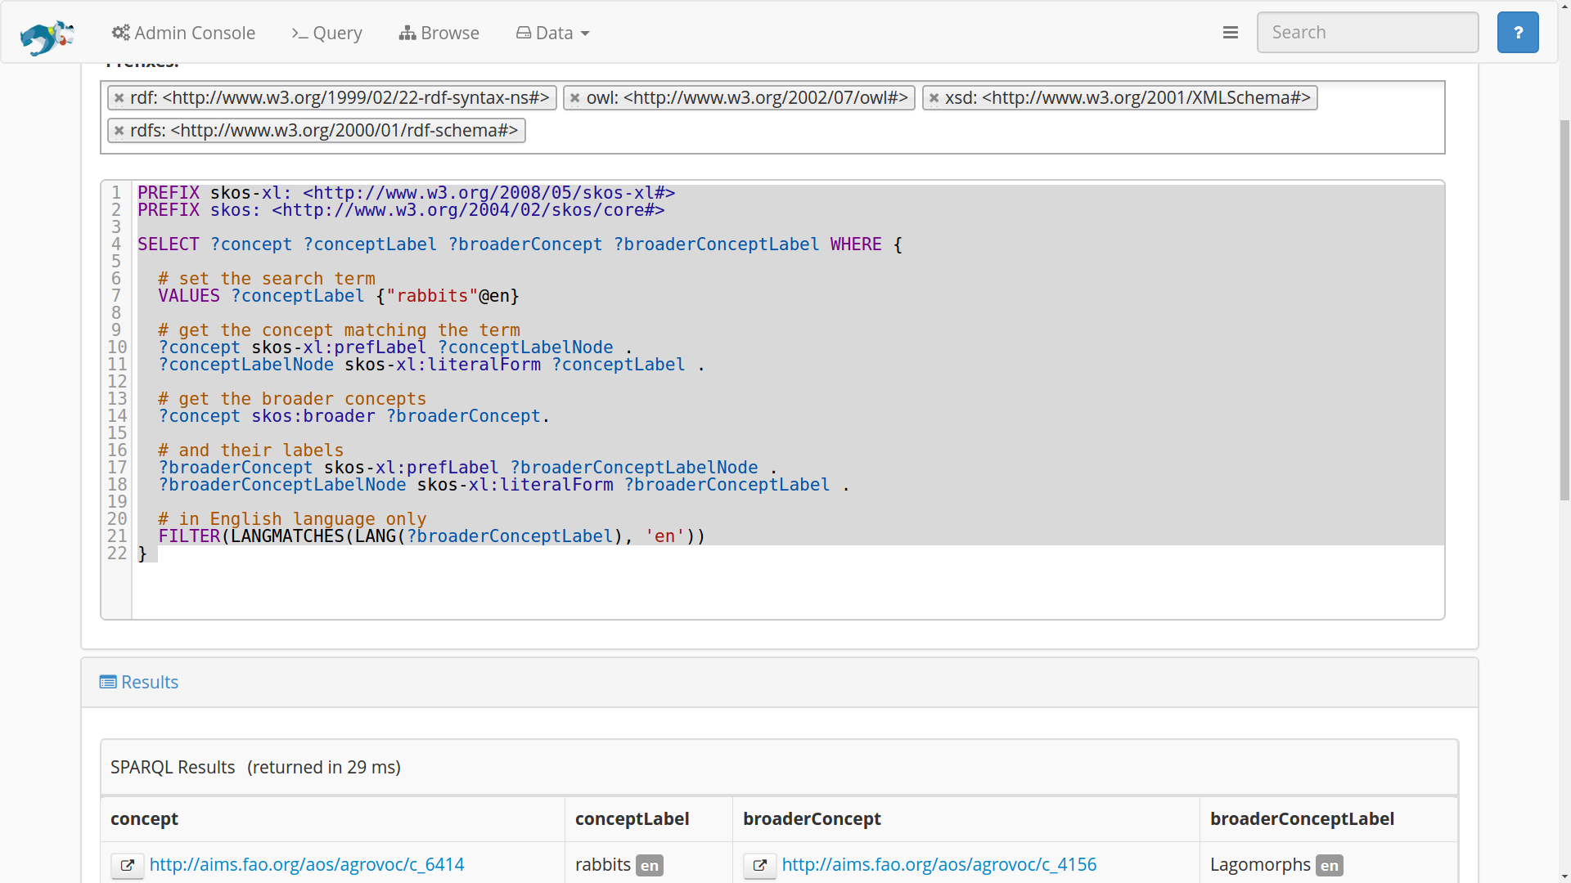The width and height of the screenshot is (1571, 883).
Task: Follow the agrovoc c_4156 broader concept link
Action: point(939,864)
